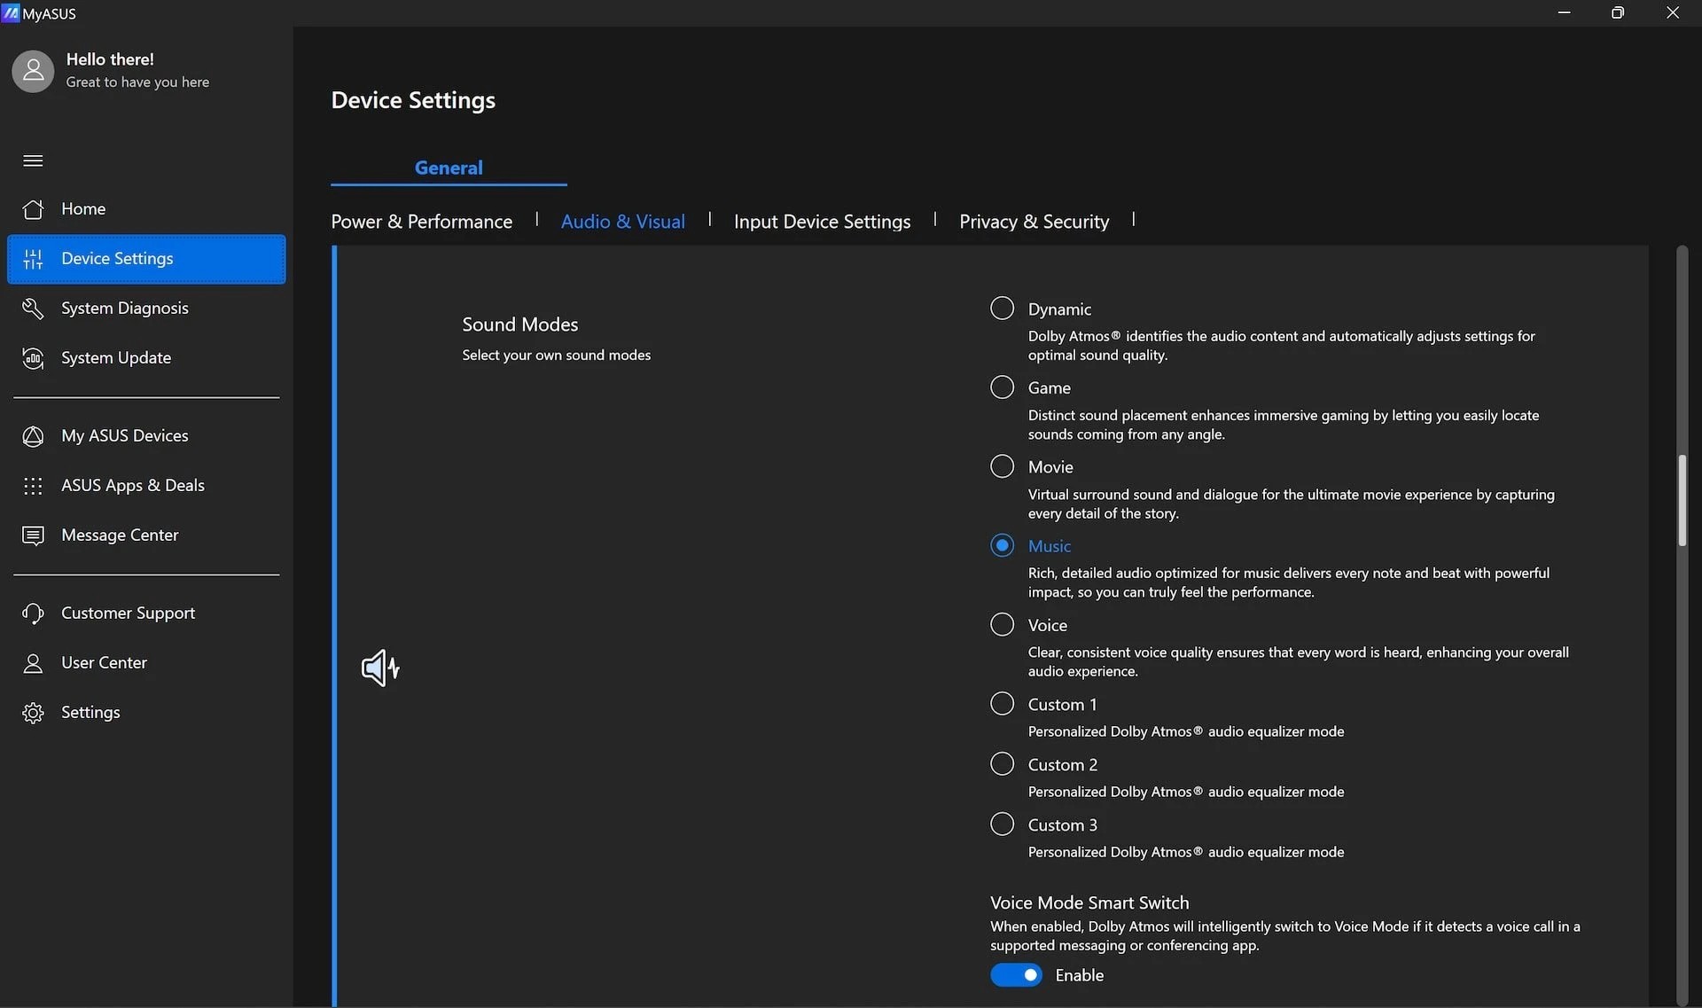Image resolution: width=1702 pixels, height=1008 pixels.
Task: Open Input Device Settings tab
Action: [x=822, y=222]
